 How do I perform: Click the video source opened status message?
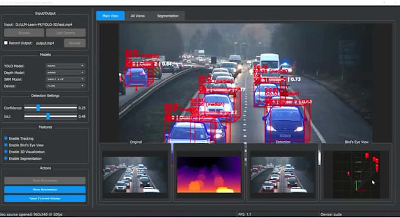pyautogui.click(x=31, y=214)
